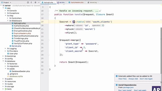This screenshot has height=91, width=162.
Task: Expand the Logging folder
Action: 6,49
